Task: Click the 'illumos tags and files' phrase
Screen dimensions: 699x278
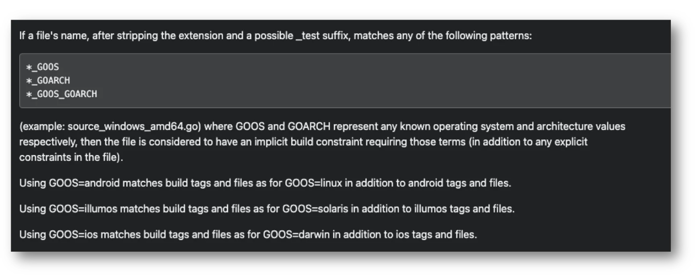Action: point(462,208)
